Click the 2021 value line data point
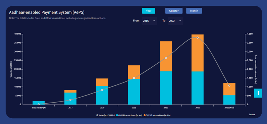 (198, 38)
